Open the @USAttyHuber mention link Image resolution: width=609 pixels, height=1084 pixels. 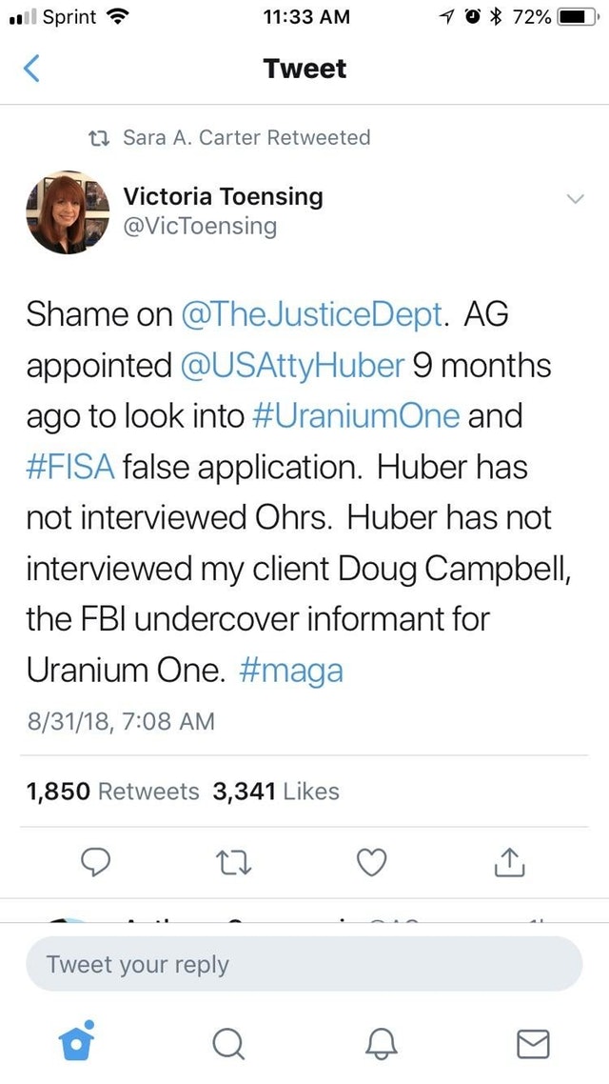[292, 366]
